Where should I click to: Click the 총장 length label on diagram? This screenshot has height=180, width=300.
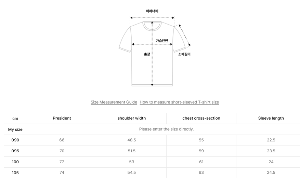click(147, 54)
